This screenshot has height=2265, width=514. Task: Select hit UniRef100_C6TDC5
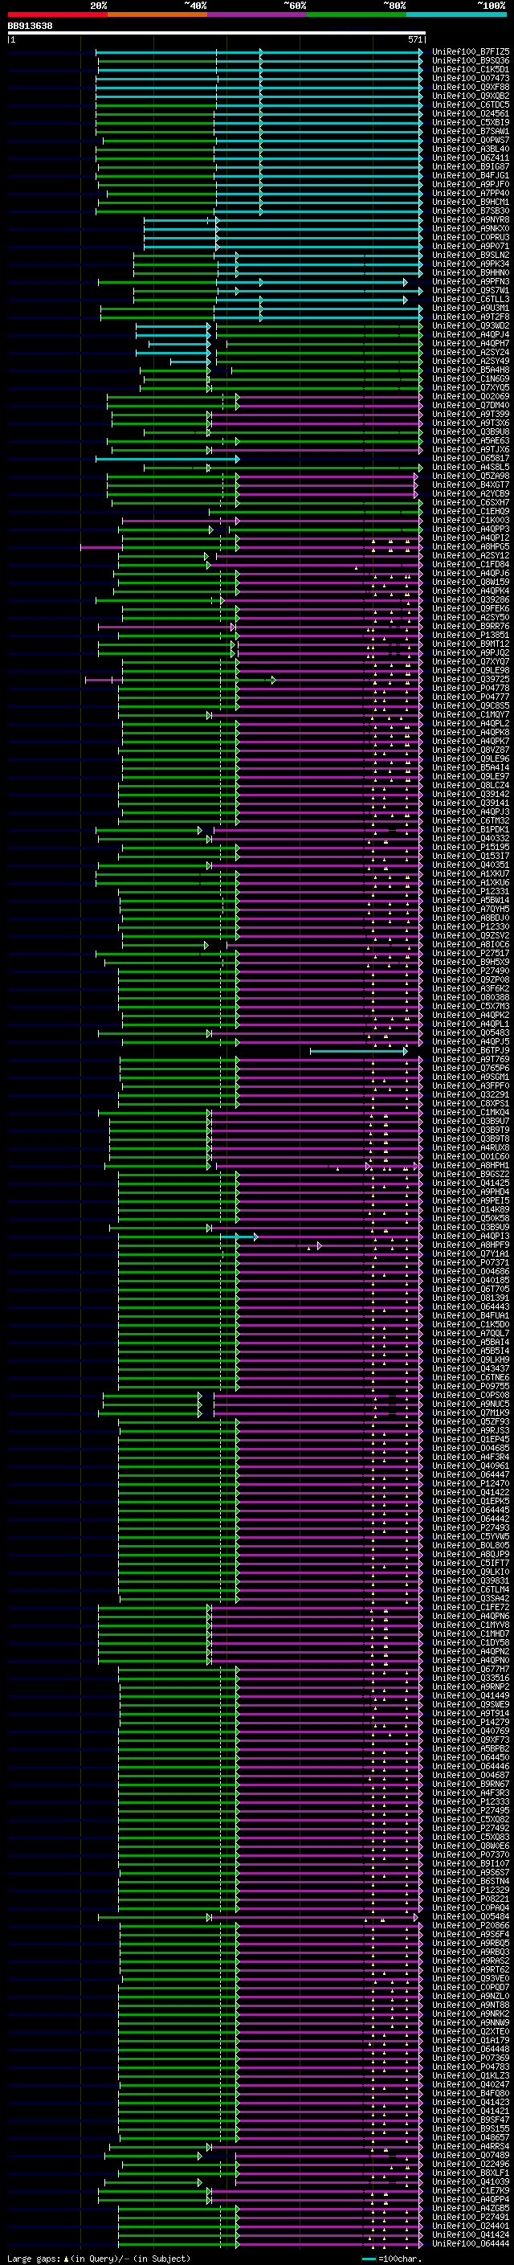[471, 104]
